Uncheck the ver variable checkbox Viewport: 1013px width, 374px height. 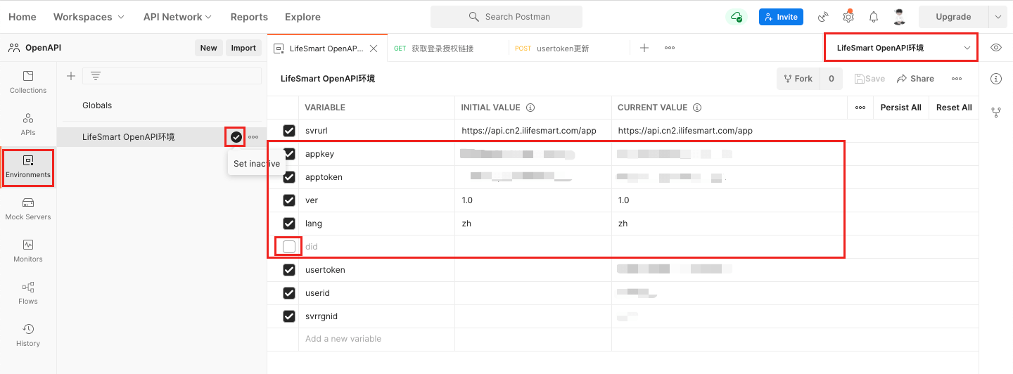coord(289,200)
